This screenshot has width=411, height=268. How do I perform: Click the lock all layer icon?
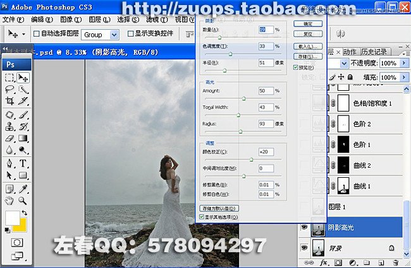coord(350,77)
